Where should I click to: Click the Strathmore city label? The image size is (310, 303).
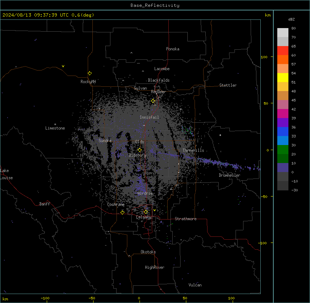[x=186, y=219]
